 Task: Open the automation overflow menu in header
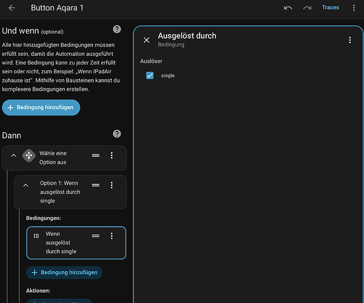354,8
